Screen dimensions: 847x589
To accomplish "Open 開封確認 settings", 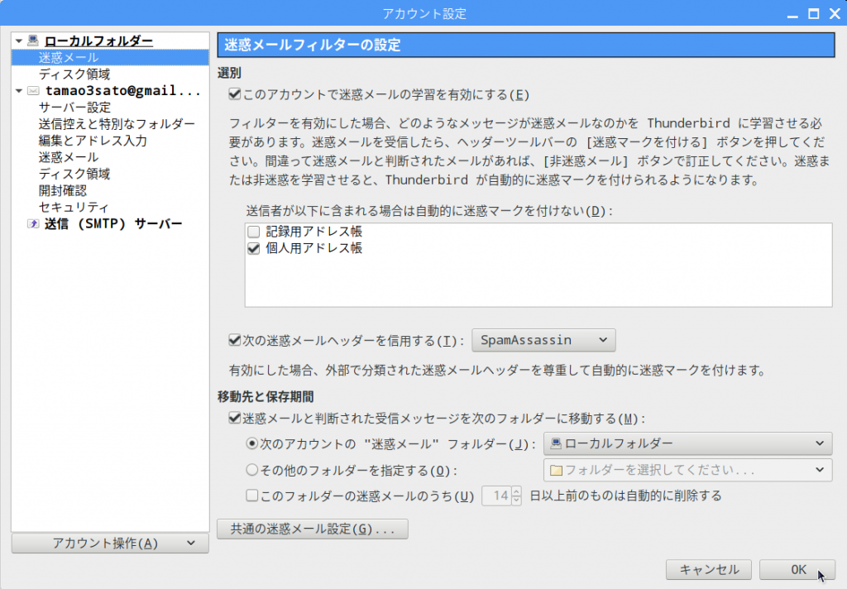I will tap(62, 191).
